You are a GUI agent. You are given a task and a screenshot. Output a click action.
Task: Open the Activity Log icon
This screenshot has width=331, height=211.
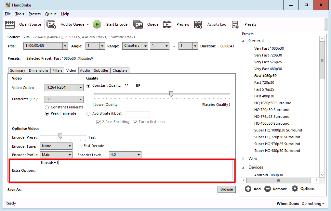coord(198,24)
